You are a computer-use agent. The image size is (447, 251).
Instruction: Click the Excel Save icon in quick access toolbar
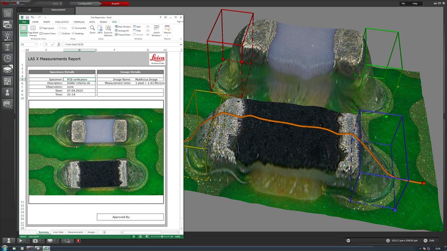pos(28,17)
